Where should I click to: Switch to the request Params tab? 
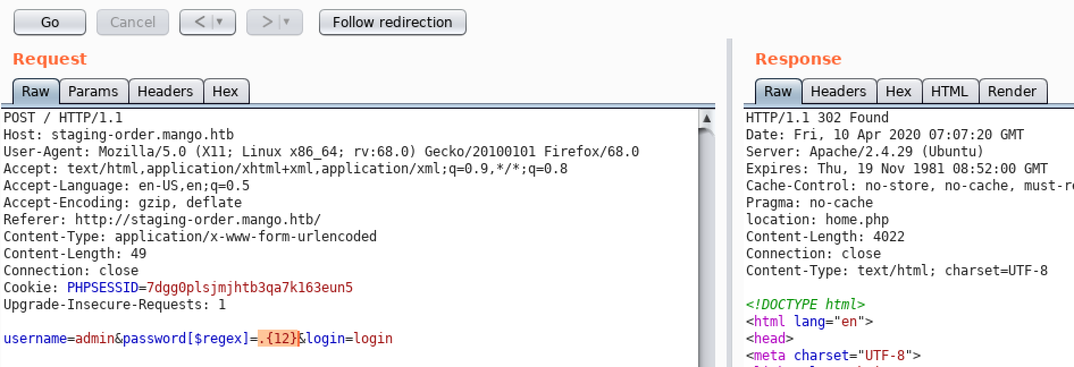pos(93,91)
